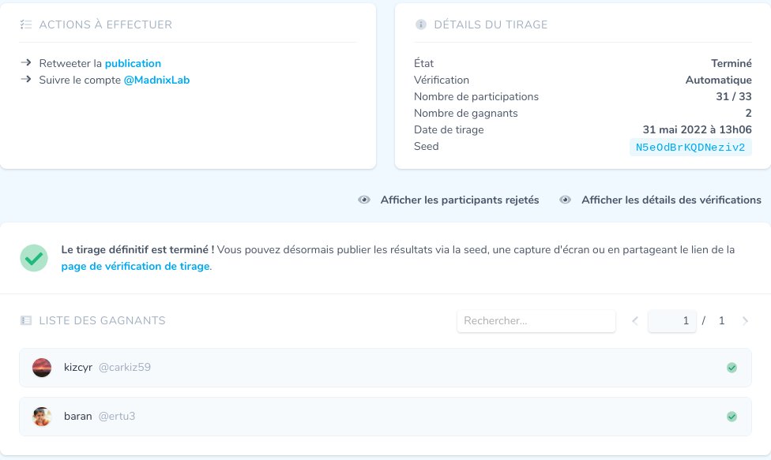
Task: Open the @MadnixLab account link
Action: pos(156,80)
